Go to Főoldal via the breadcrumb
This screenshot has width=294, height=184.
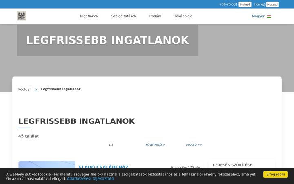tap(24, 90)
